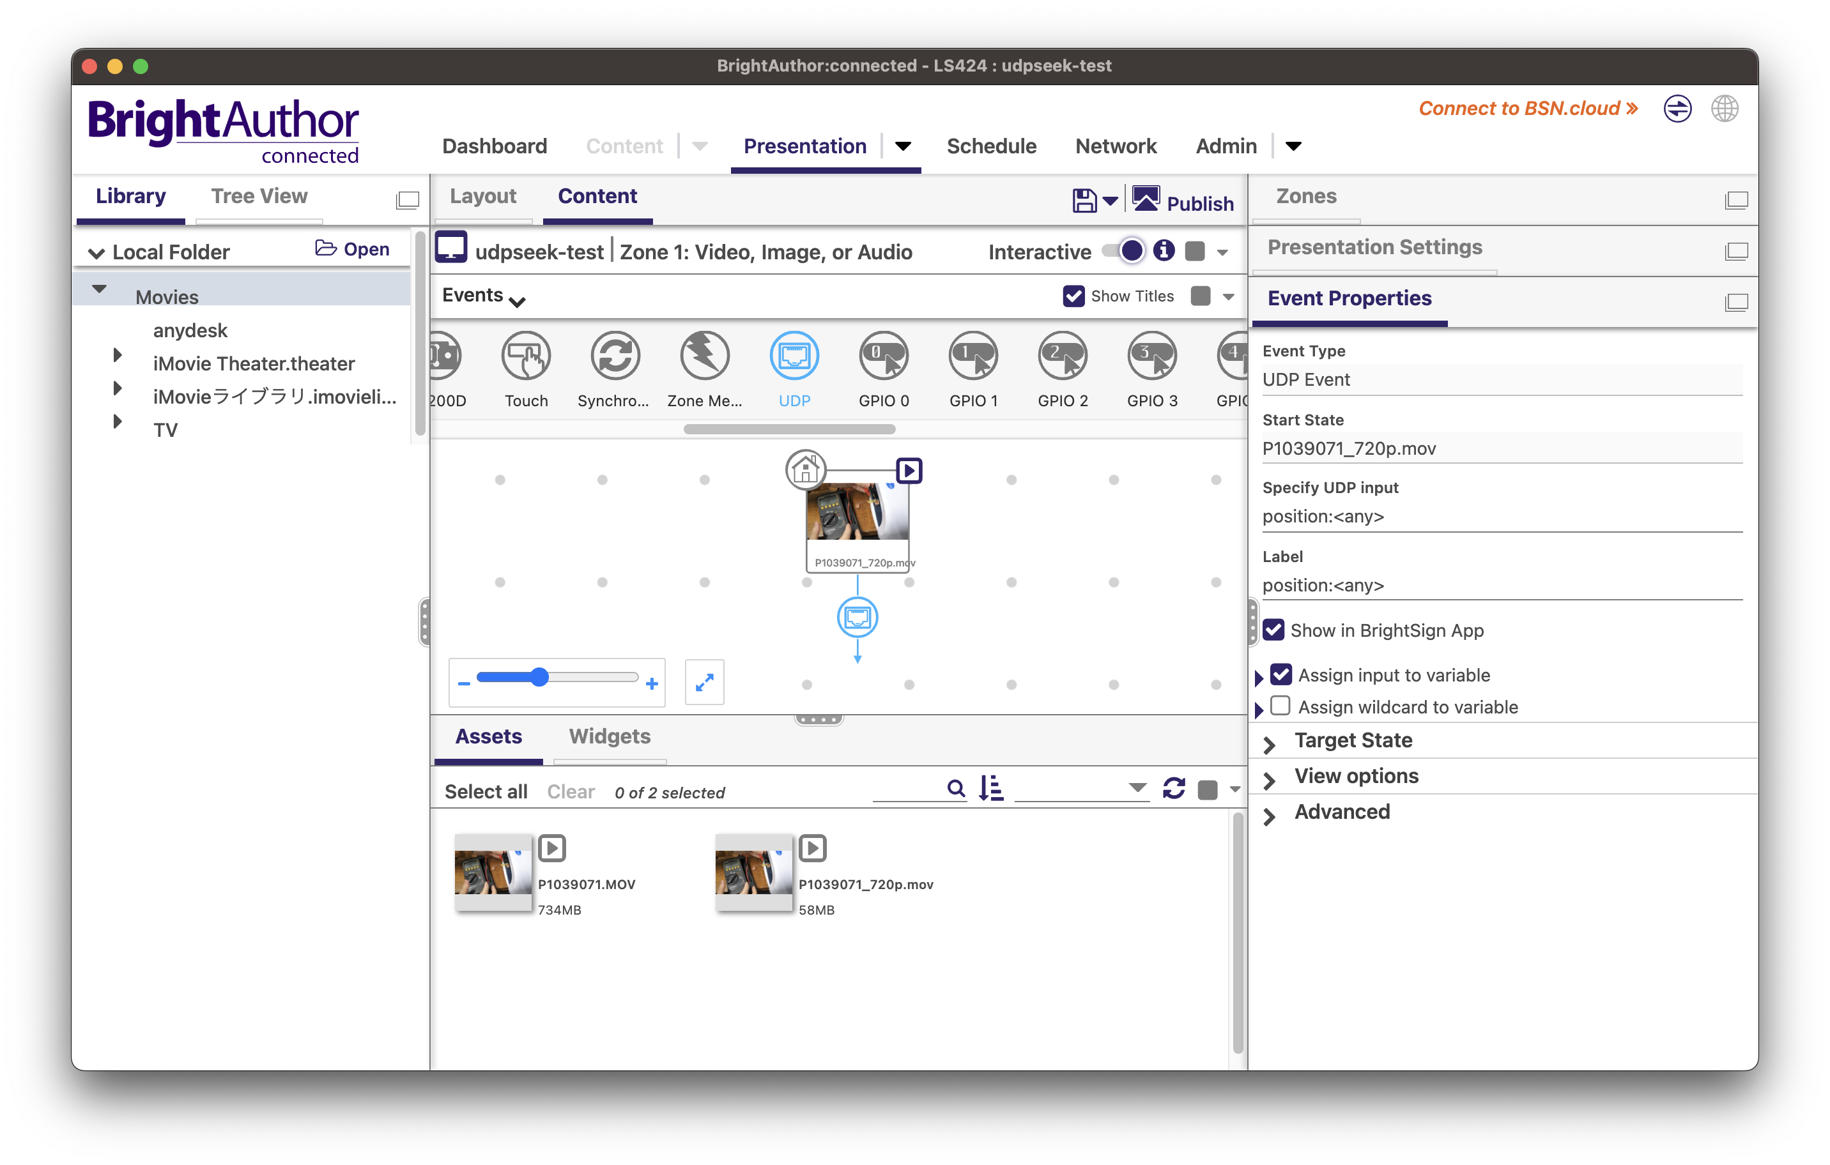Click the canvas zoom slider handle

[x=539, y=676]
